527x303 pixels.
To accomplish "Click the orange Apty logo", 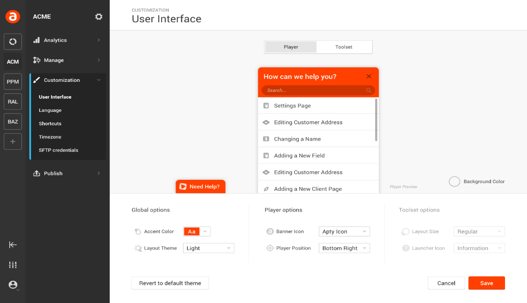I will pyautogui.click(x=12, y=16).
